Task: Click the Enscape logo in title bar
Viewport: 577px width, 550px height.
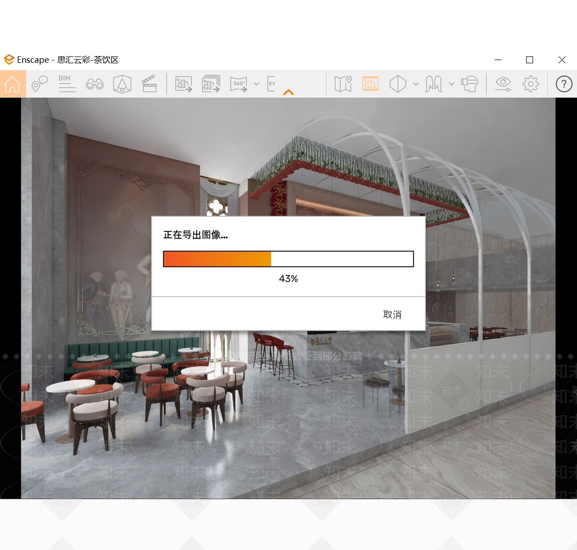Action: [x=9, y=60]
